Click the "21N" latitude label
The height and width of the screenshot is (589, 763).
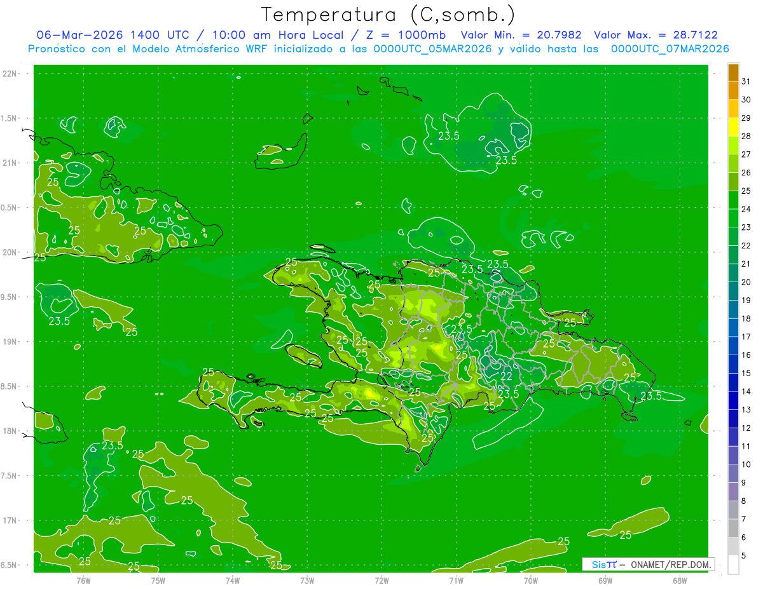(11, 163)
